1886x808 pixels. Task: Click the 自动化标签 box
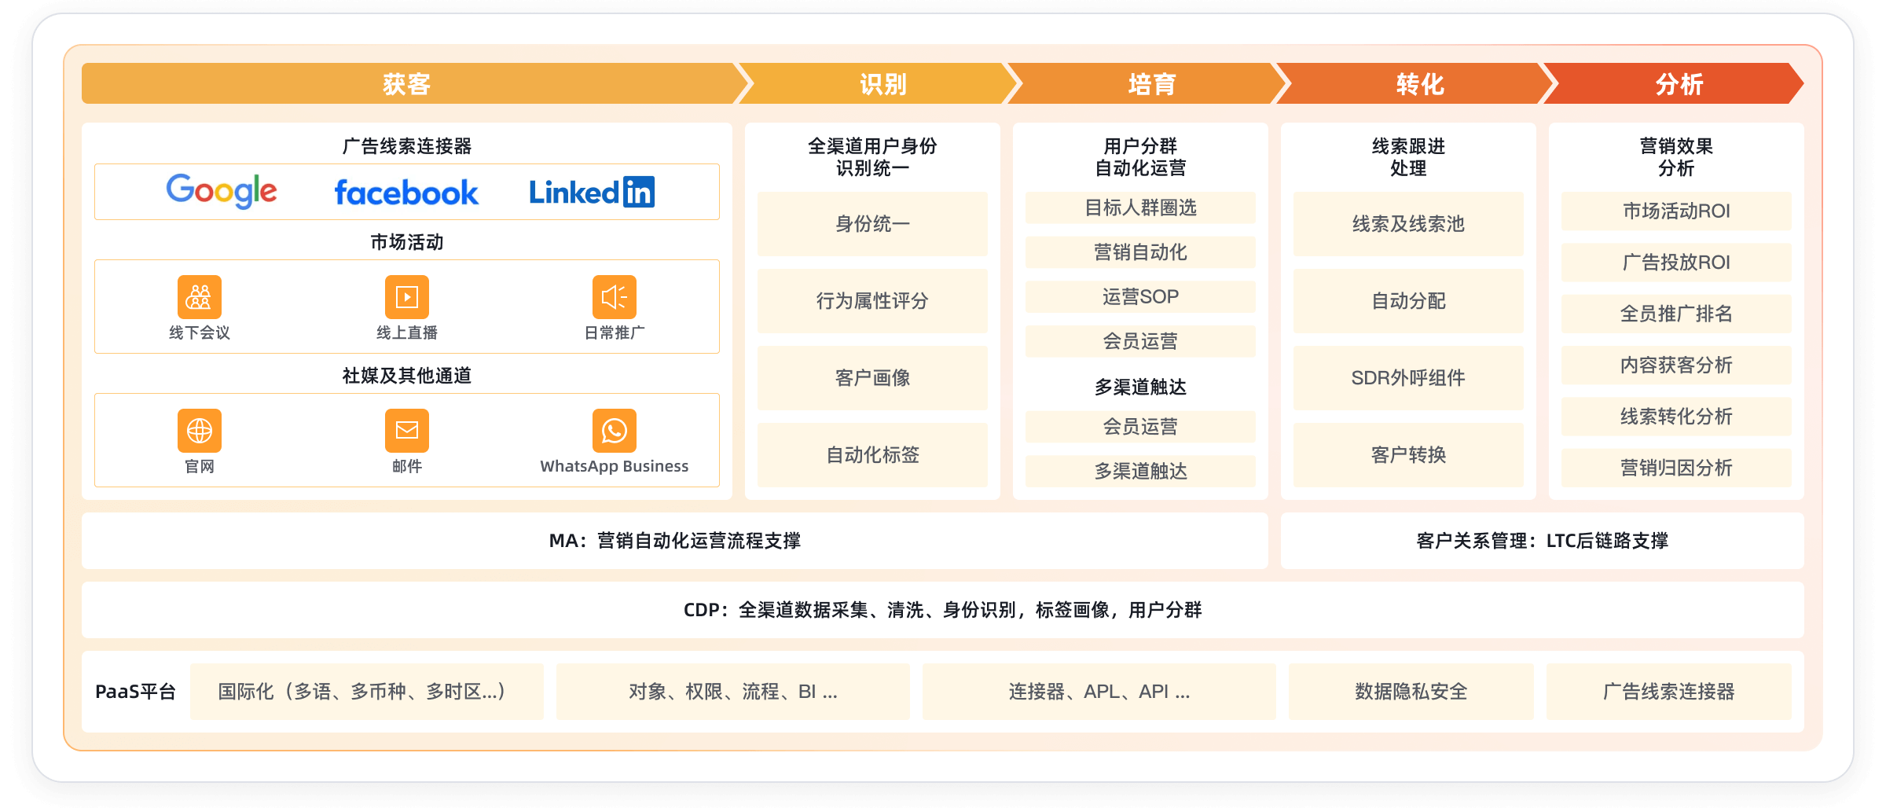tap(872, 455)
